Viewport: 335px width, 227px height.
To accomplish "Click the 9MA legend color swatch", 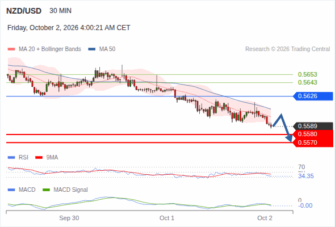I will point(39,158).
